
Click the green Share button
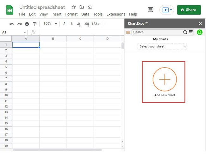(x=189, y=10)
